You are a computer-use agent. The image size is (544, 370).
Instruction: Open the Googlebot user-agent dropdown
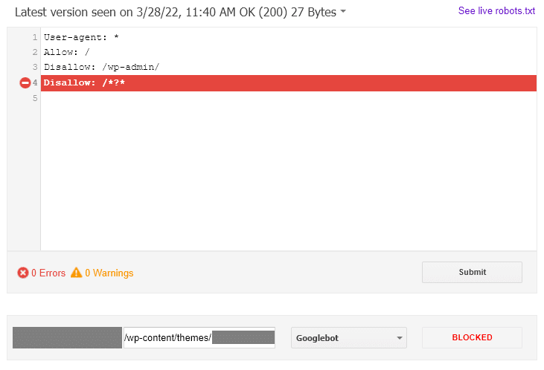[x=349, y=338]
